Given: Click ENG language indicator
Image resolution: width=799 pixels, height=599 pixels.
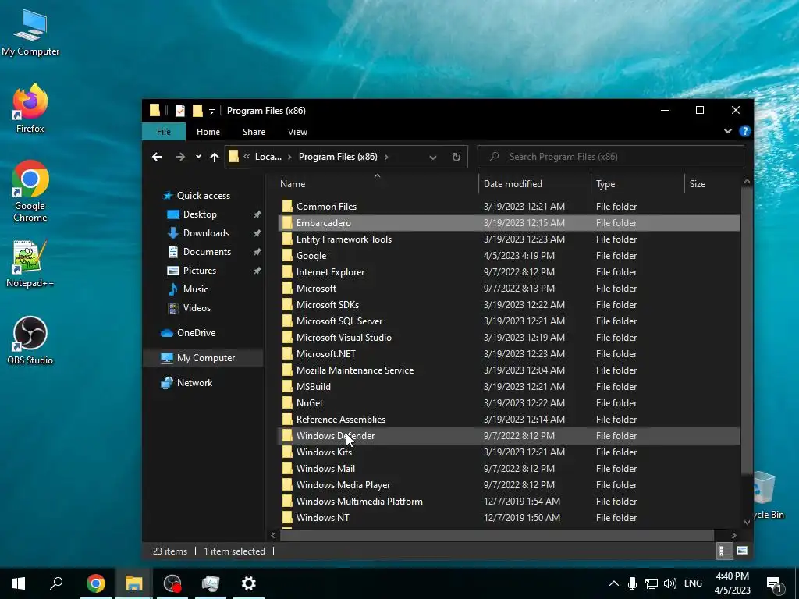Looking at the screenshot, I should click(x=693, y=583).
